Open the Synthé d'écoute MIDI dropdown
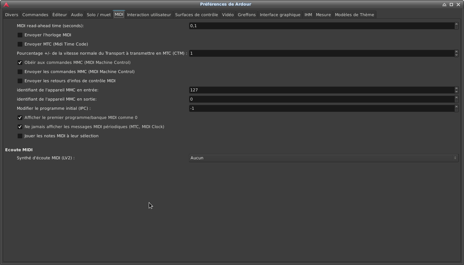Screen dimensions: 464x265 [323, 158]
